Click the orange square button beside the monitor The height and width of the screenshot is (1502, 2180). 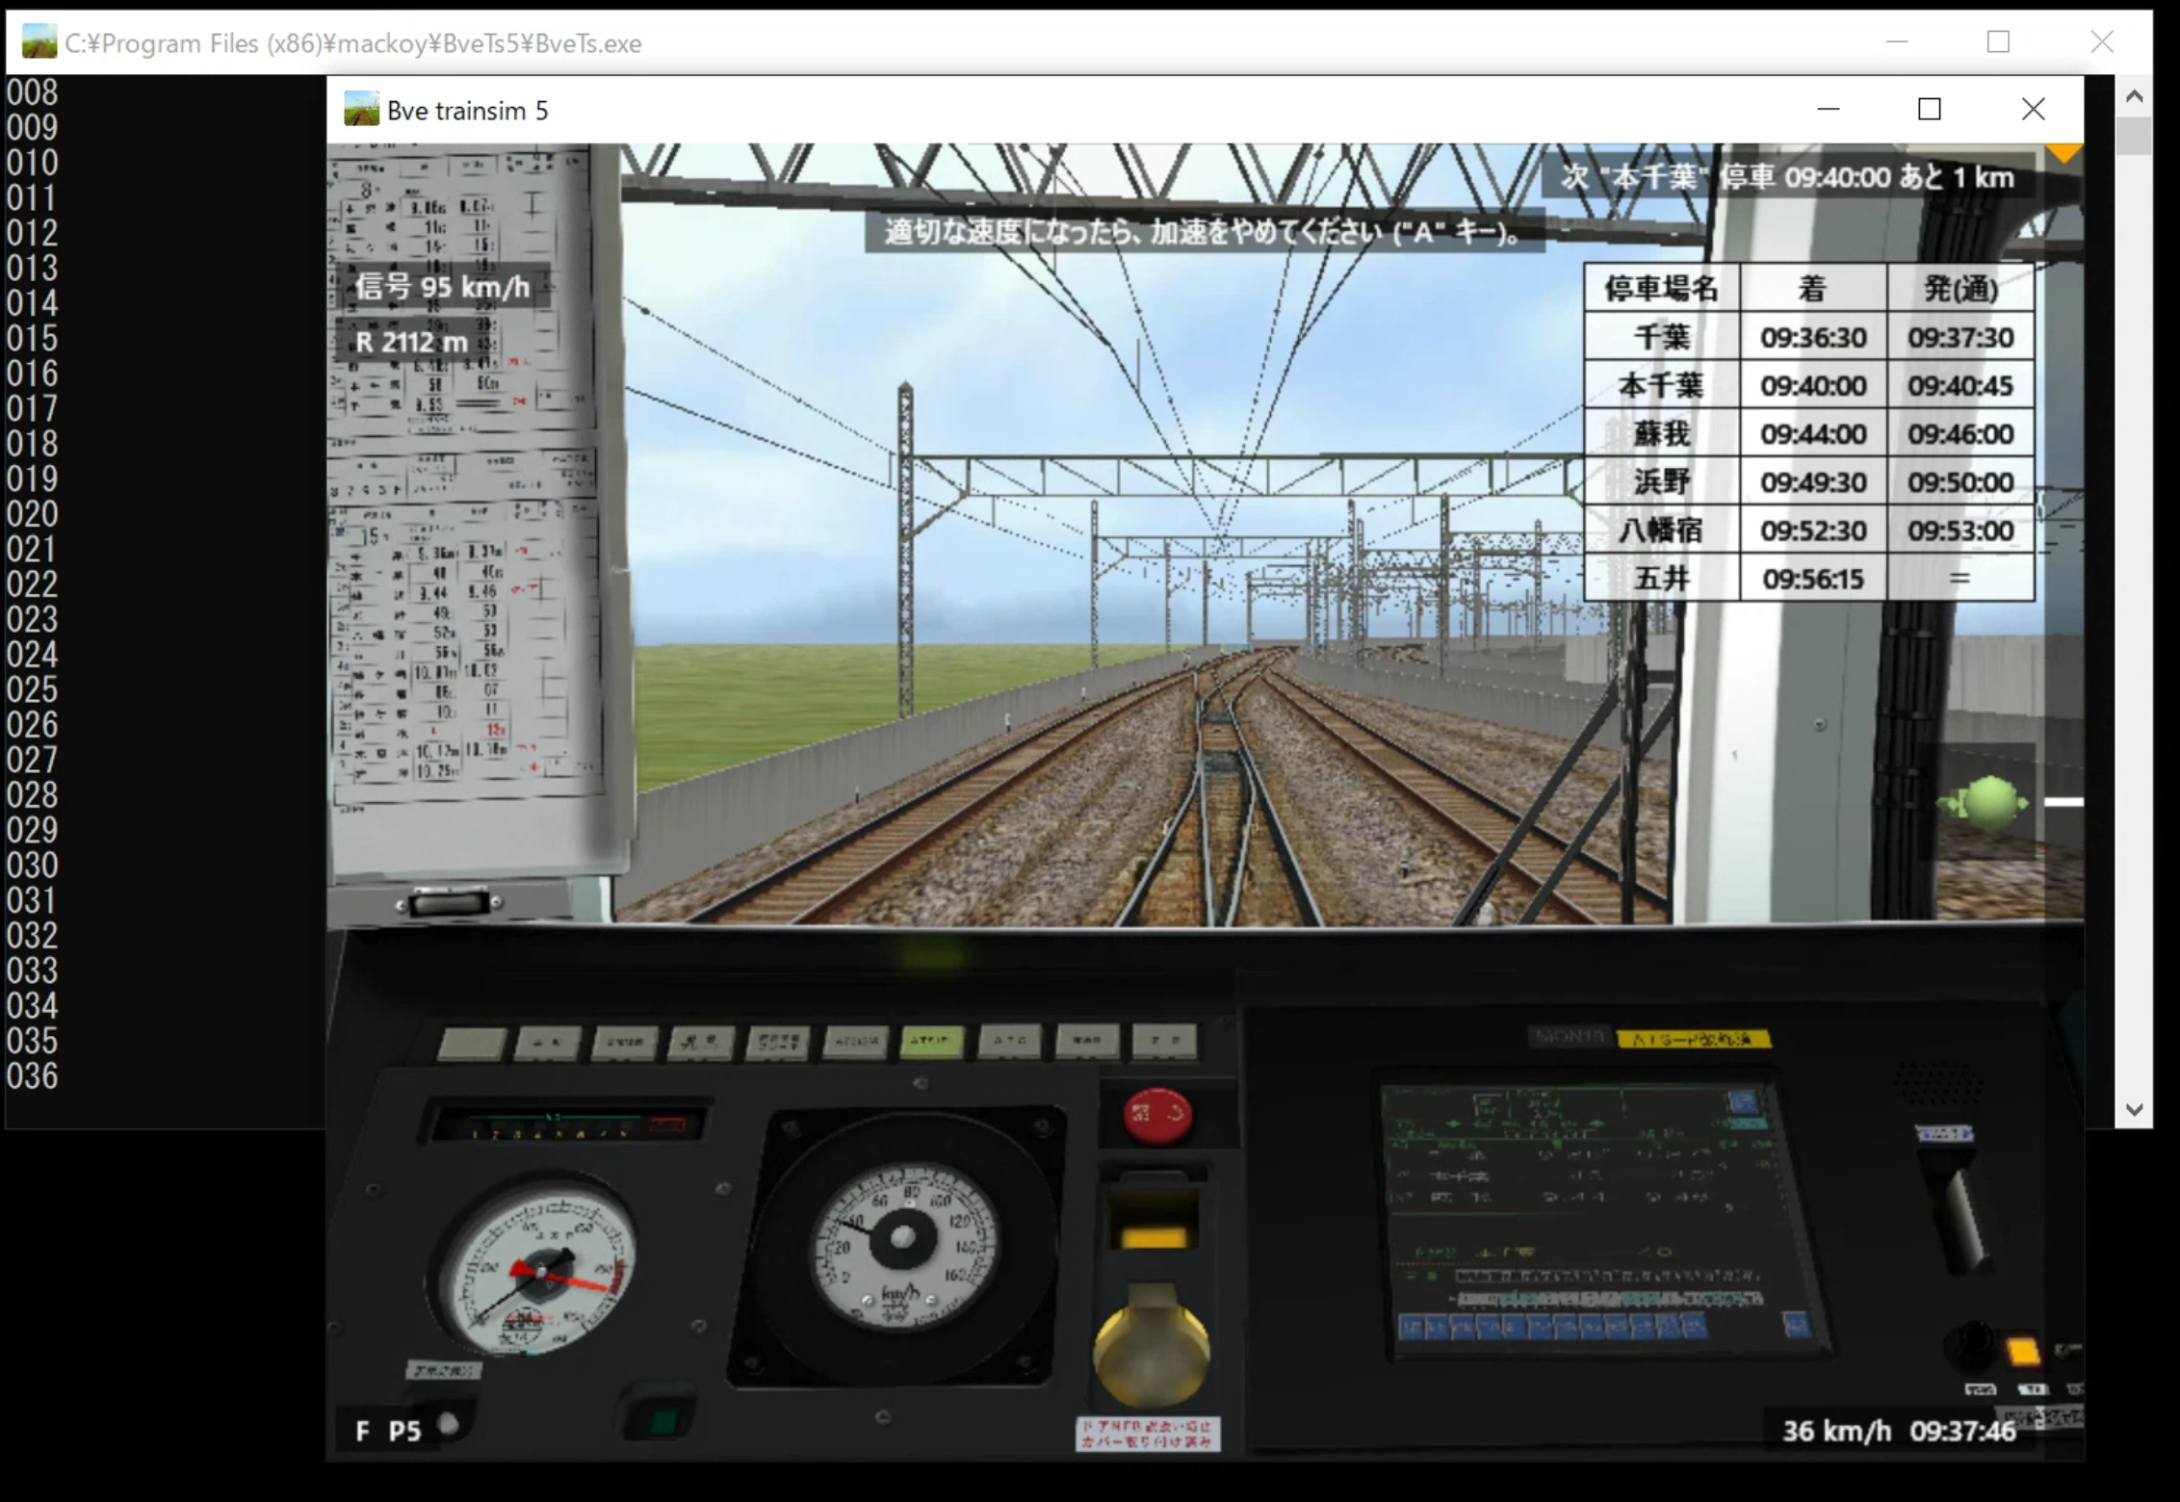[2021, 1351]
